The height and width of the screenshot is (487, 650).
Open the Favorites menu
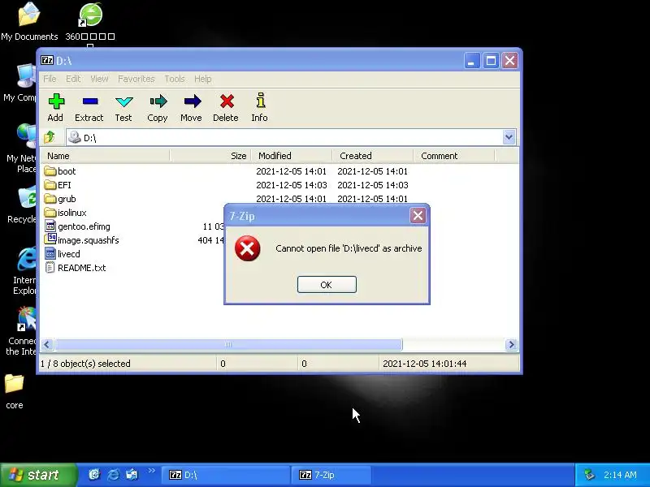(136, 79)
